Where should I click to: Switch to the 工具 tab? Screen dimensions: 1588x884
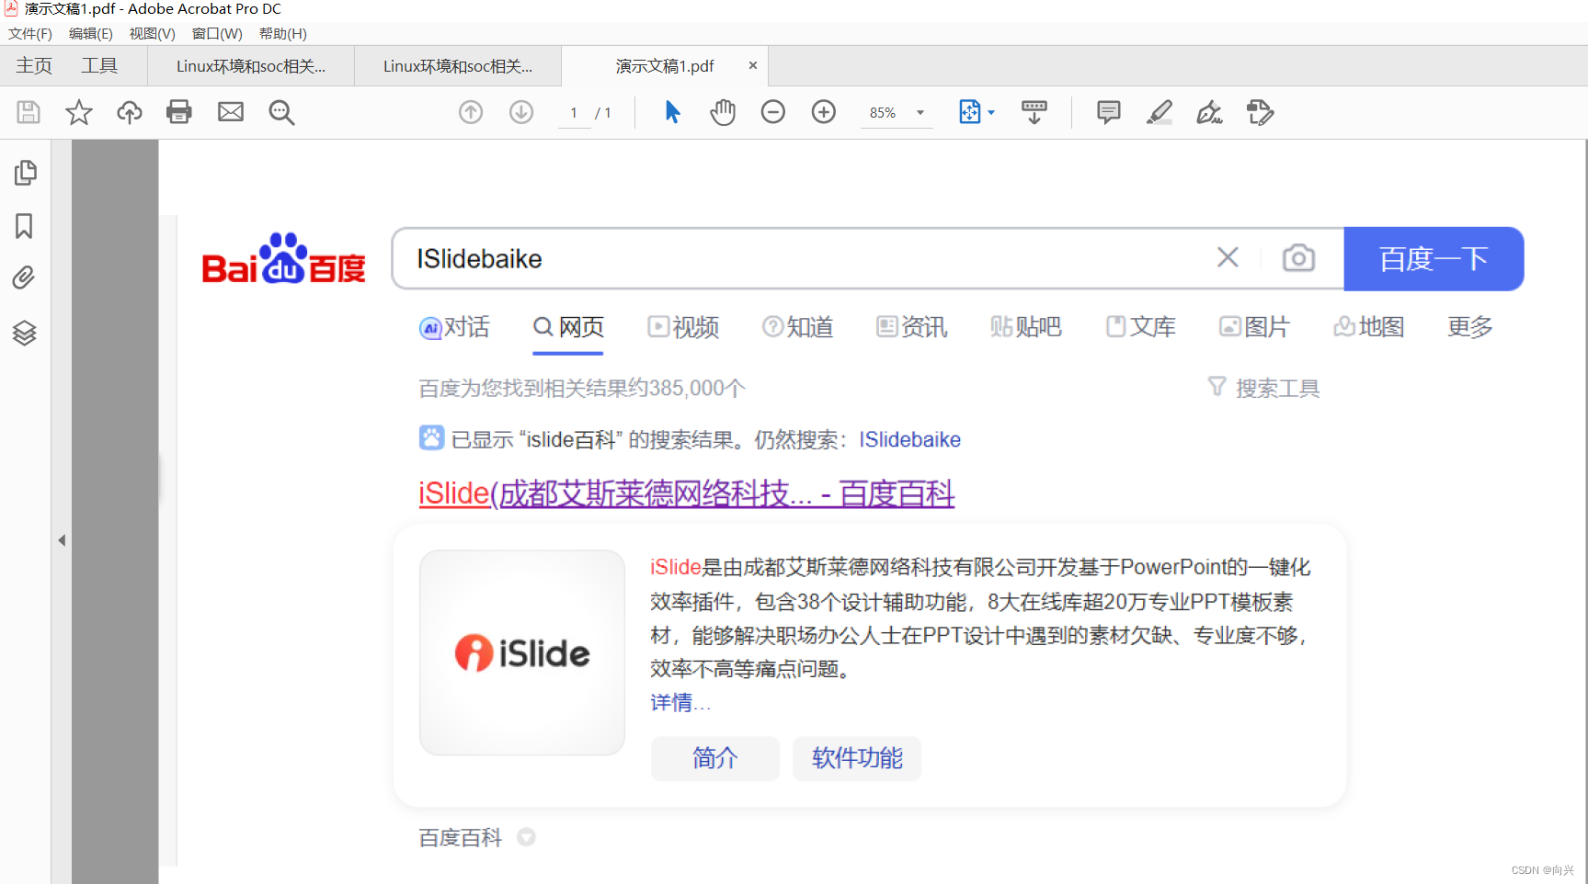(x=99, y=66)
